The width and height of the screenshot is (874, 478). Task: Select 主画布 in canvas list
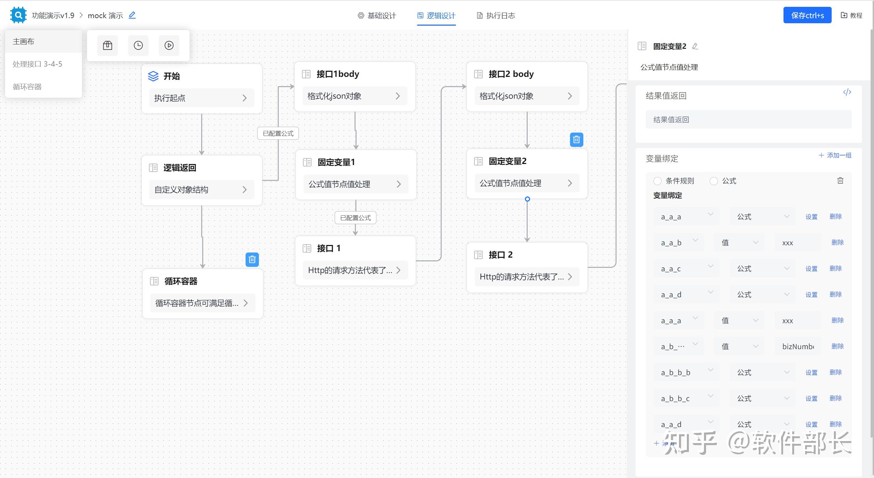tap(43, 41)
